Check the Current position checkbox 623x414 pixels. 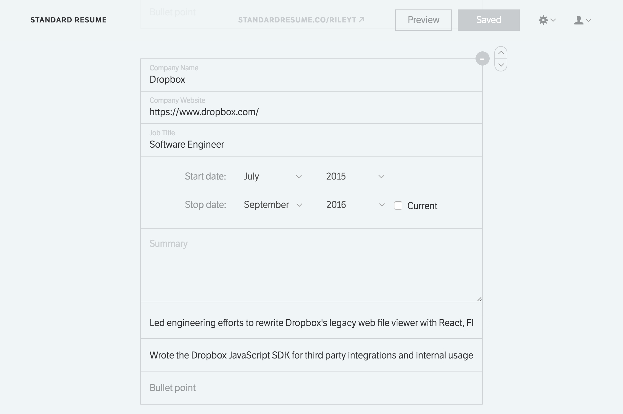[398, 206]
